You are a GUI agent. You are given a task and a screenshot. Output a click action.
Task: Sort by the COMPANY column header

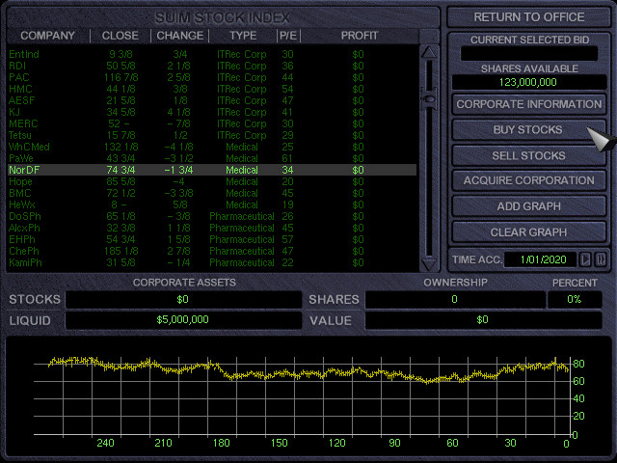point(47,36)
